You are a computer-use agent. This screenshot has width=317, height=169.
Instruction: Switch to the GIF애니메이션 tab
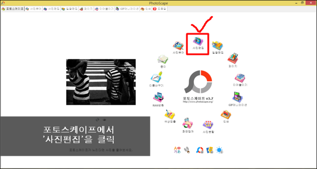click(x=127, y=9)
